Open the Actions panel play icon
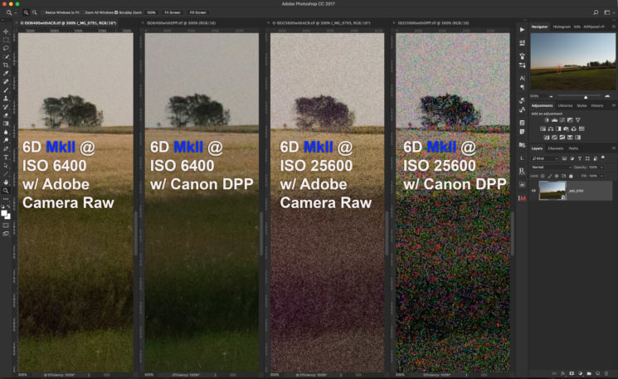Image resolution: width=618 pixels, height=379 pixels. (523, 30)
